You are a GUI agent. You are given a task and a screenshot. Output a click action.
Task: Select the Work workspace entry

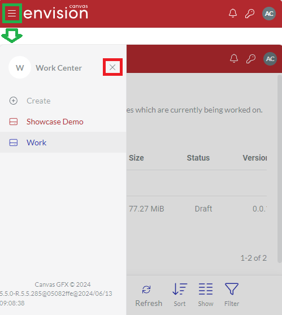(x=63, y=143)
